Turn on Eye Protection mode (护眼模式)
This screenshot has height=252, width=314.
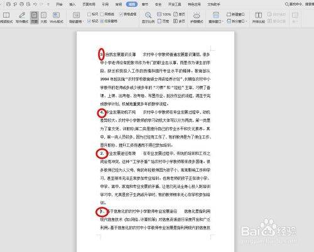[197, 18]
